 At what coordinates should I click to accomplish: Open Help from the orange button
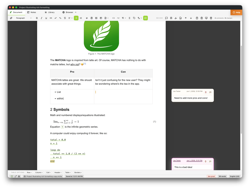[x=236, y=12]
